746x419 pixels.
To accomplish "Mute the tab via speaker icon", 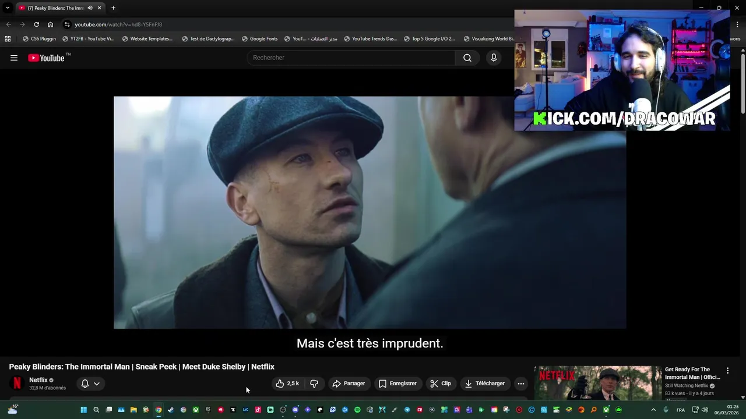I will tap(90, 8).
